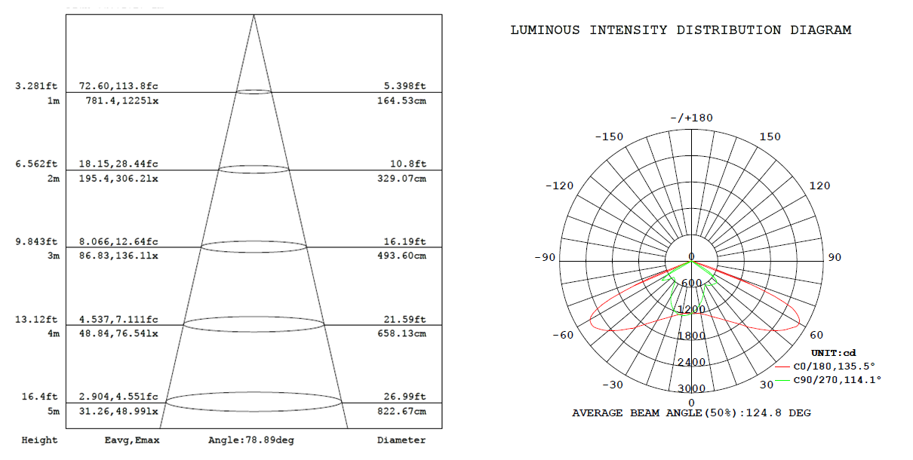Click the Average Beam Angle 124.8 DEG text
The image size is (913, 460).
(x=691, y=413)
